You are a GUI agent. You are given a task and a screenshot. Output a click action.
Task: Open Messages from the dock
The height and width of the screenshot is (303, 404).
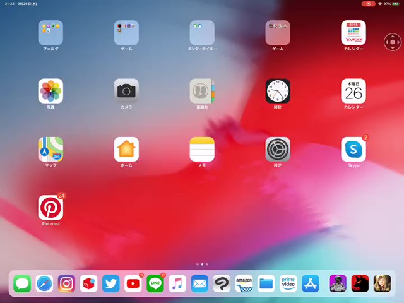[22, 283]
